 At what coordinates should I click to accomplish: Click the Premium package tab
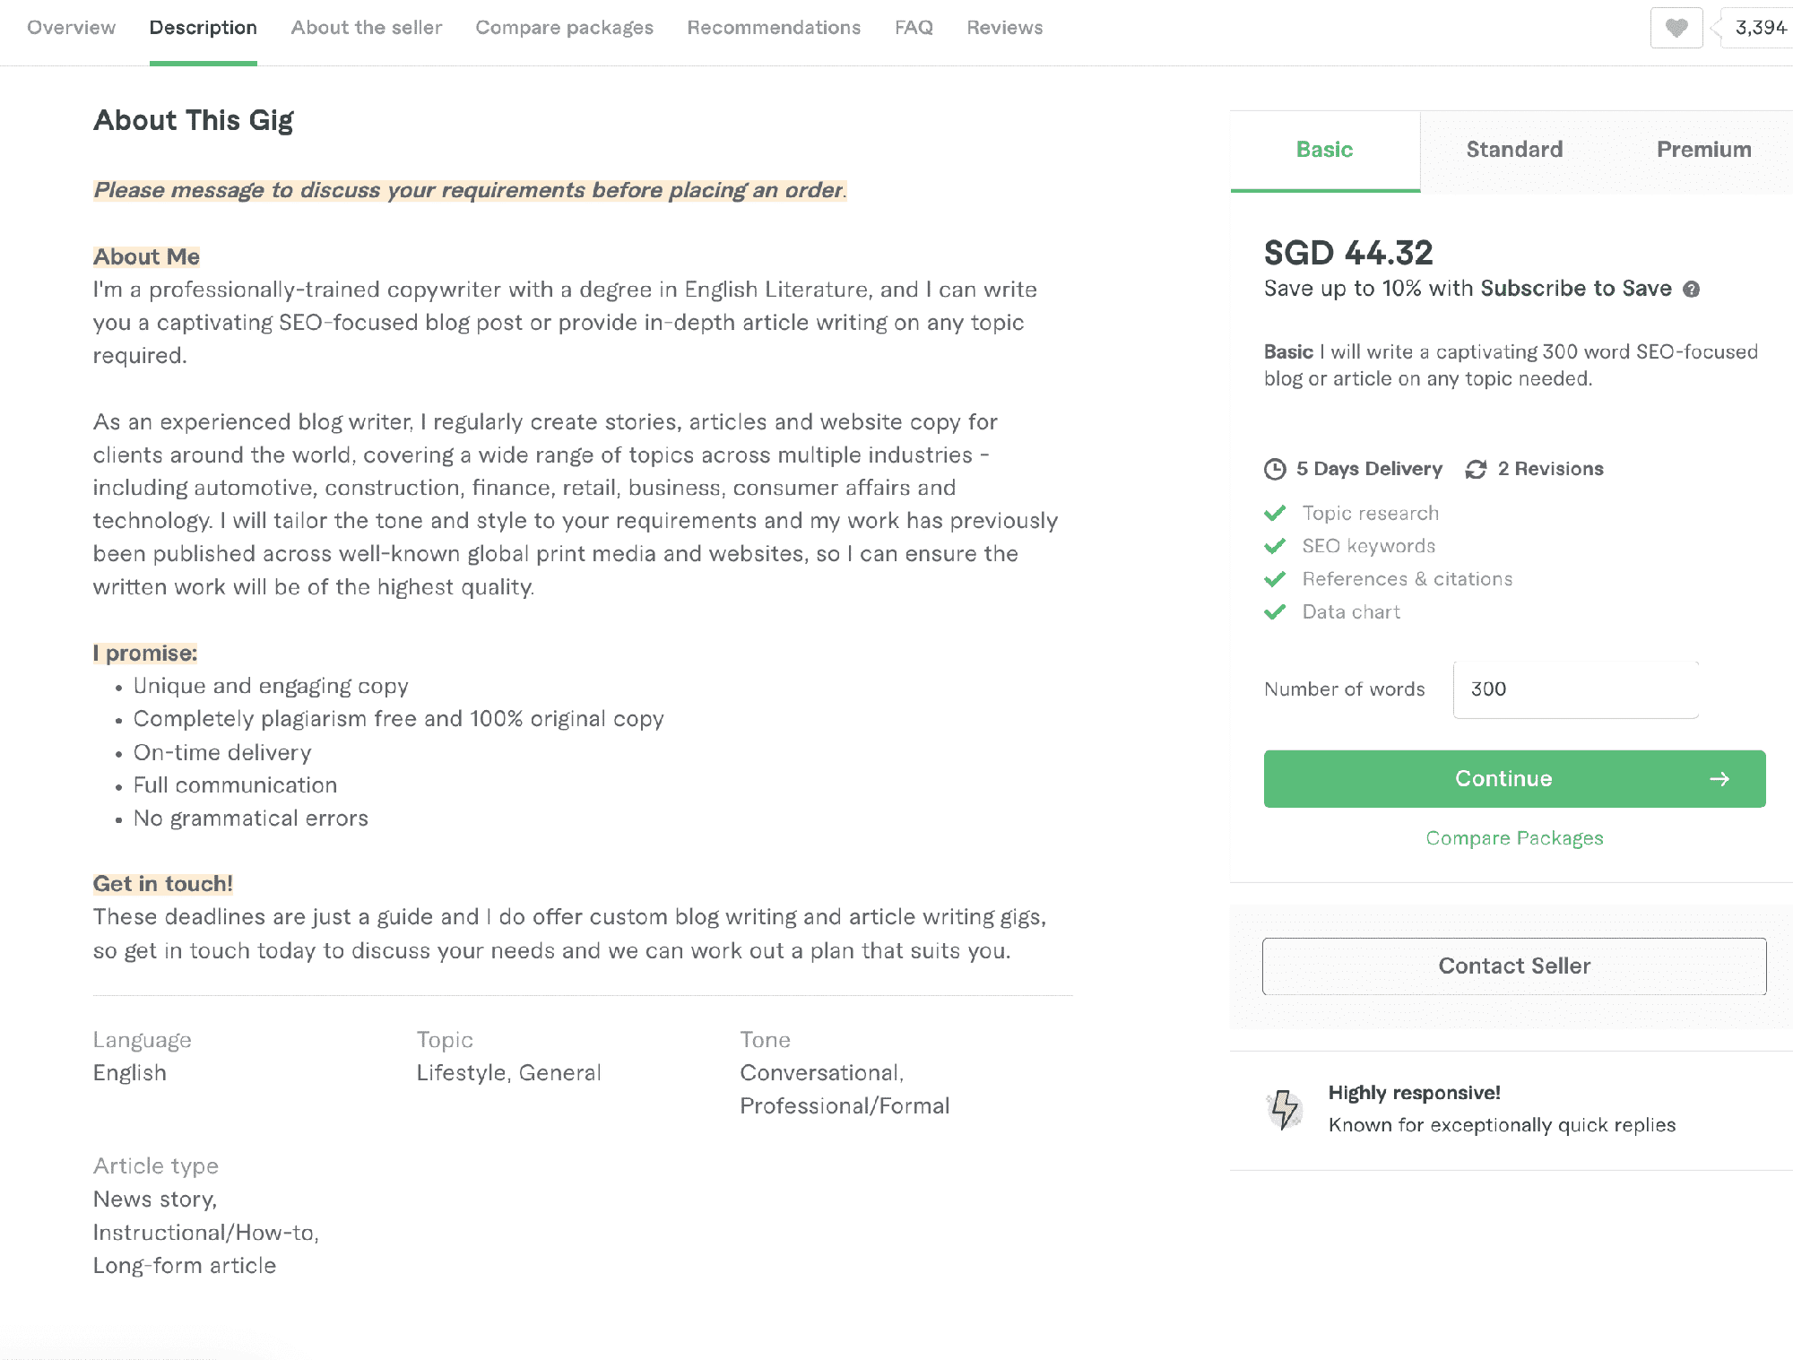click(x=1702, y=150)
